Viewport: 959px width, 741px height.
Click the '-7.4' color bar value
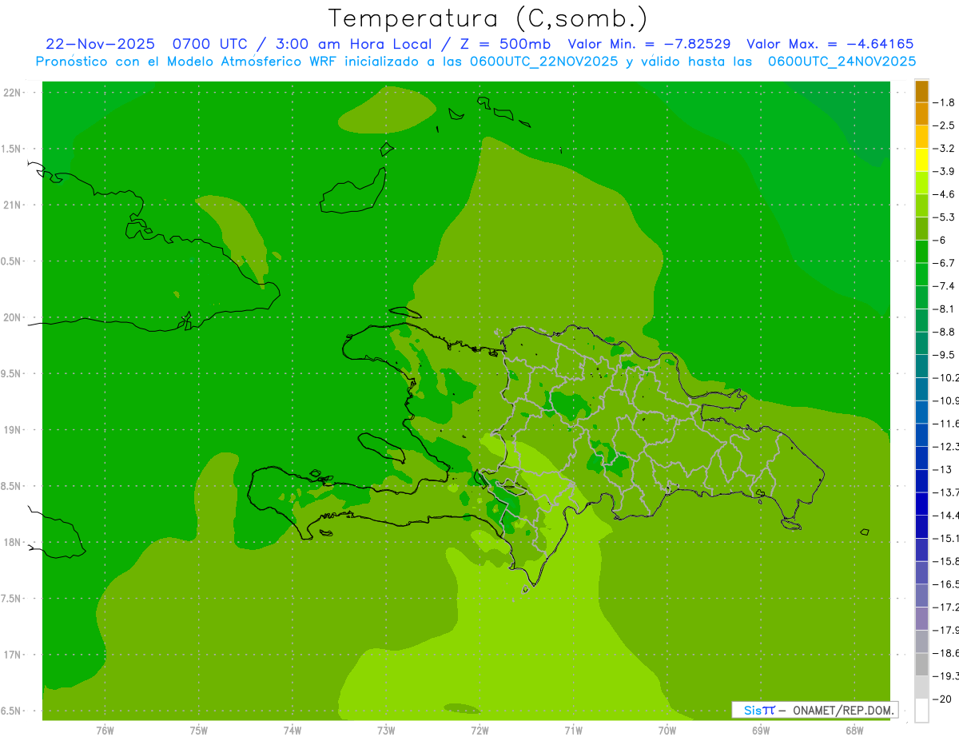click(x=945, y=285)
